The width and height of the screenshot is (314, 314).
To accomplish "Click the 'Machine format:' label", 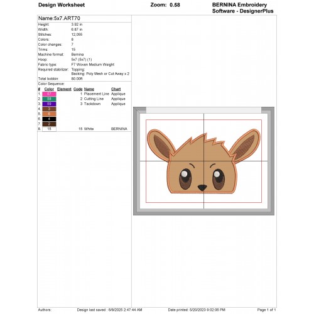I will [x=51, y=55].
